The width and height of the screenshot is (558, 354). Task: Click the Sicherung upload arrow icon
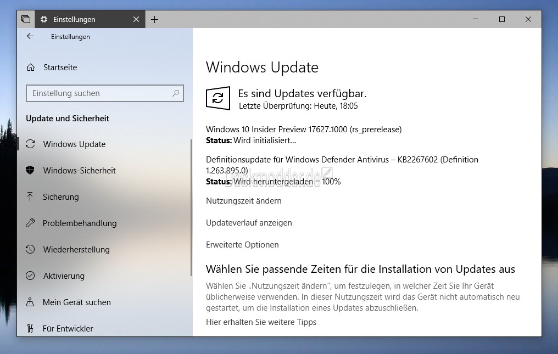pos(30,196)
